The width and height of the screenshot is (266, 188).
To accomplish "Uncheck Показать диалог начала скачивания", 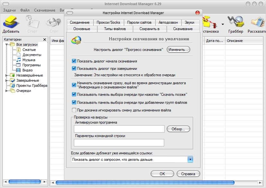I will coord(74,61).
